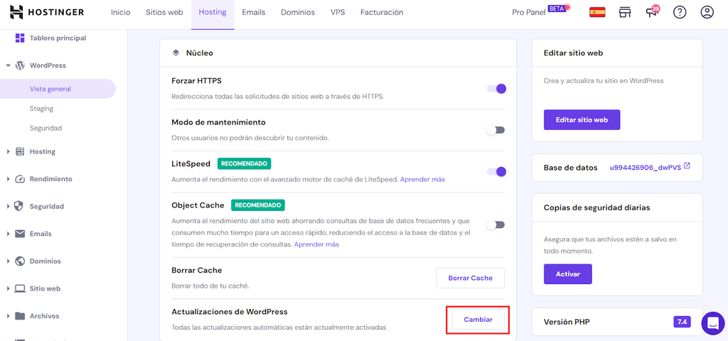Click the Dominios globe icon
The image size is (728, 341).
coord(20,261)
